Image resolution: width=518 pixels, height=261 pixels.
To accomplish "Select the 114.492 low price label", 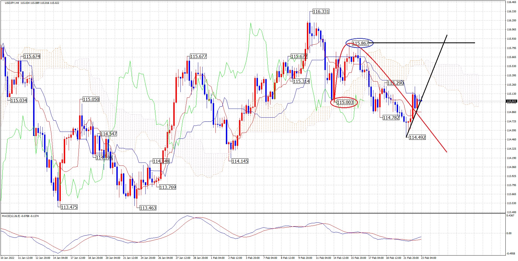I will [x=417, y=137].
